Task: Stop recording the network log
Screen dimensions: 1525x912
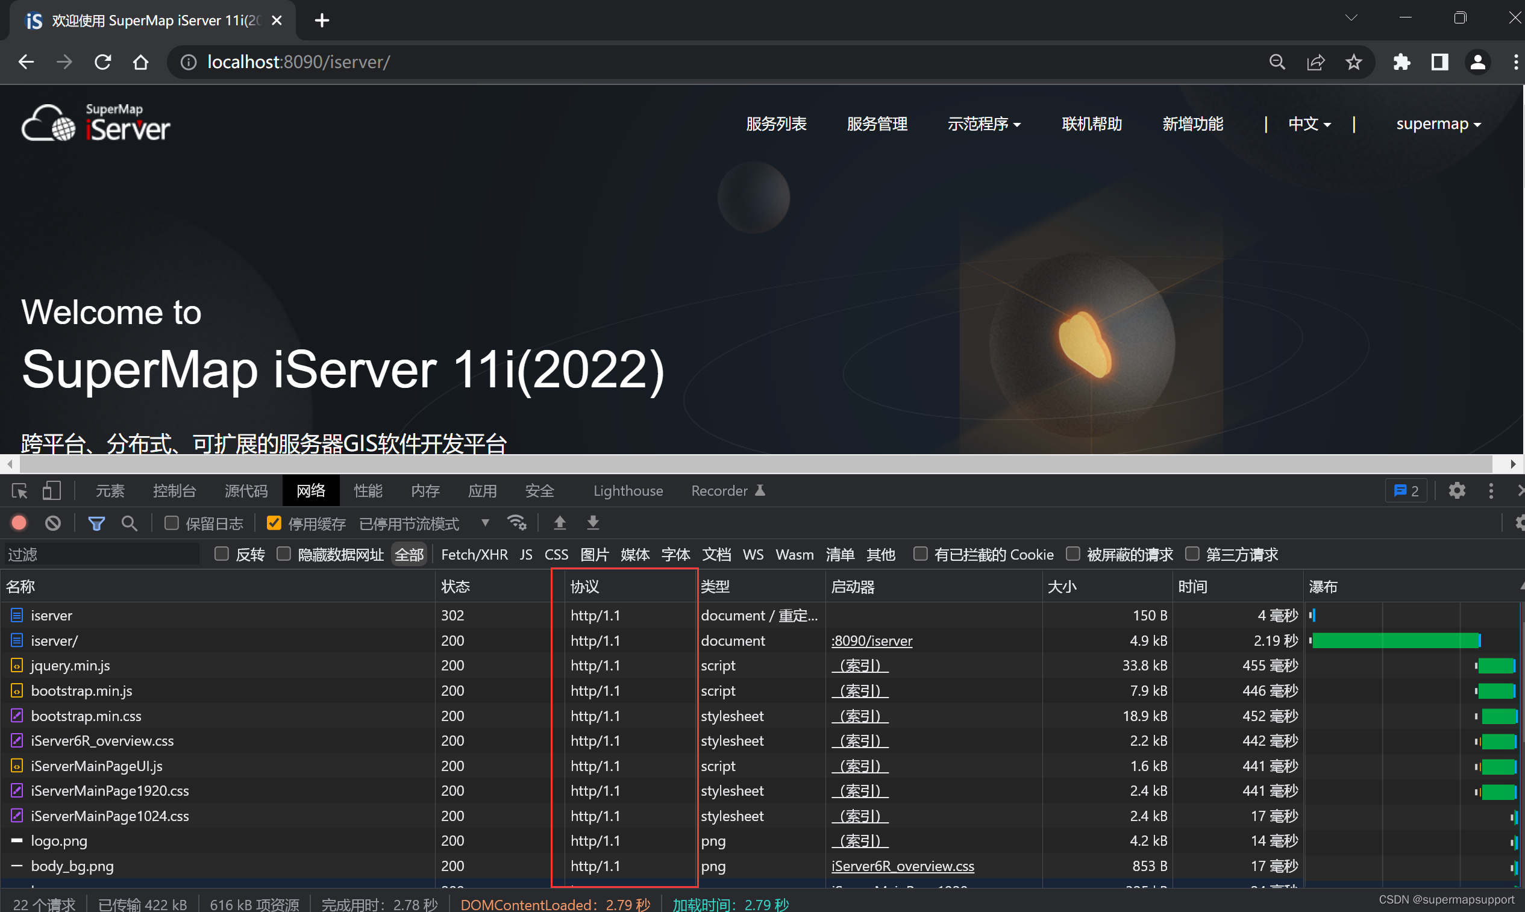Action: pyautogui.click(x=19, y=523)
